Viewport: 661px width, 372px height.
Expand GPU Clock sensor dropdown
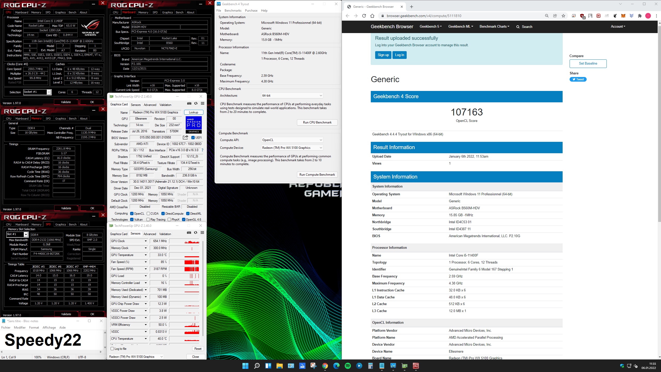[146, 241]
